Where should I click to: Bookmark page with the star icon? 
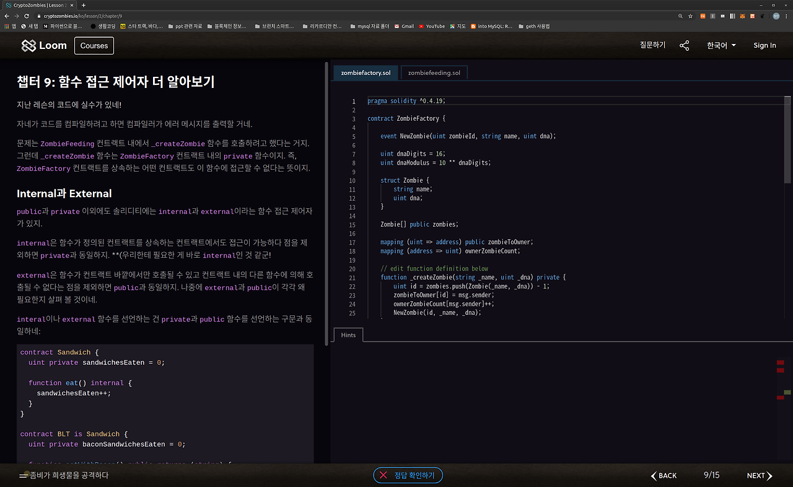tap(690, 15)
